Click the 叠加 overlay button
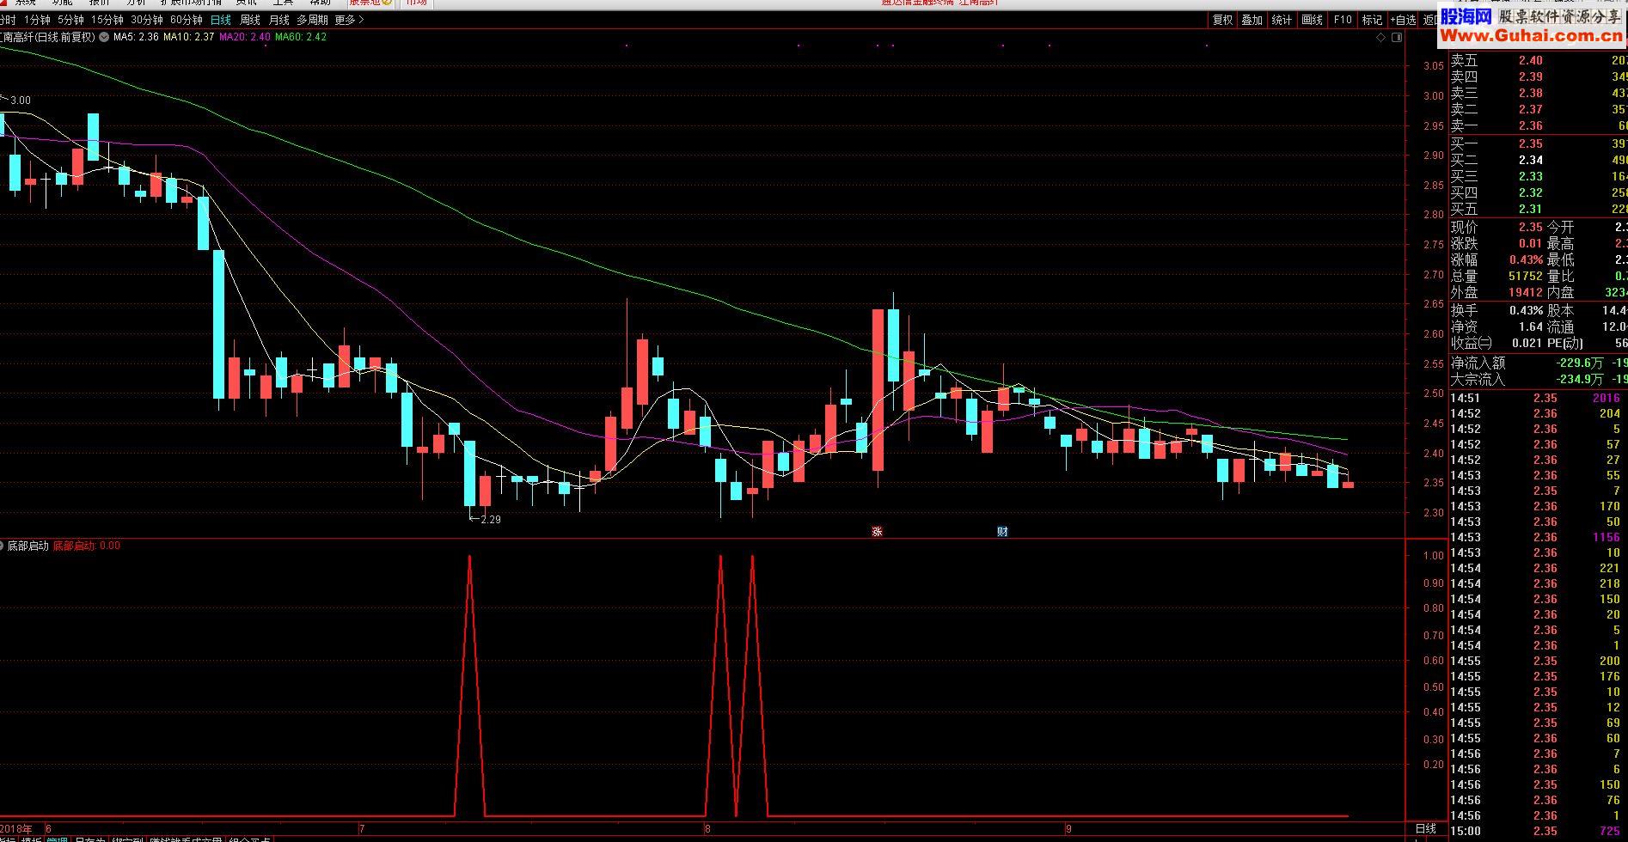This screenshot has width=1628, height=842. pyautogui.click(x=1252, y=20)
